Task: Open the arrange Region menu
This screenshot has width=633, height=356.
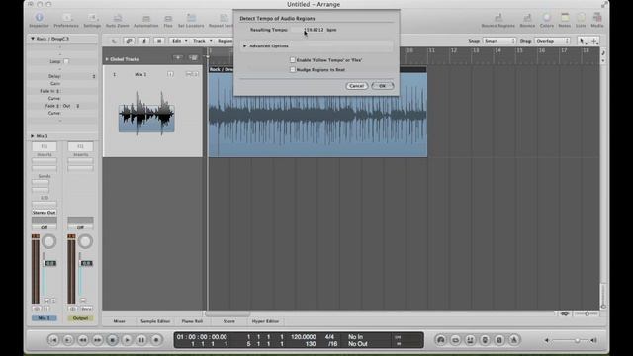Action: (x=225, y=41)
